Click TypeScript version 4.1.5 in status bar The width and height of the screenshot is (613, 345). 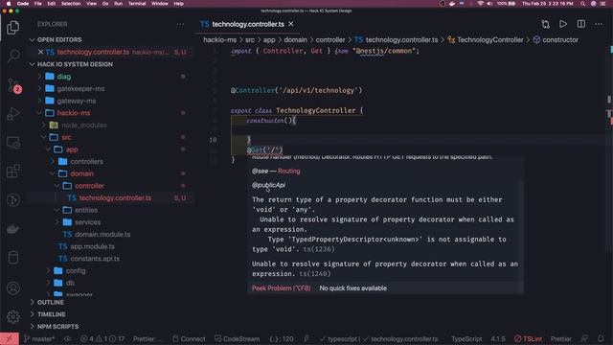pos(498,338)
